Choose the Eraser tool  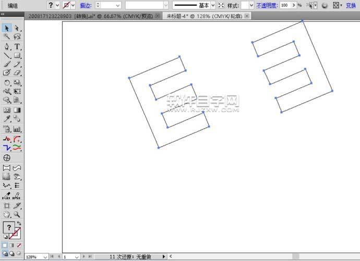(x=17, y=73)
